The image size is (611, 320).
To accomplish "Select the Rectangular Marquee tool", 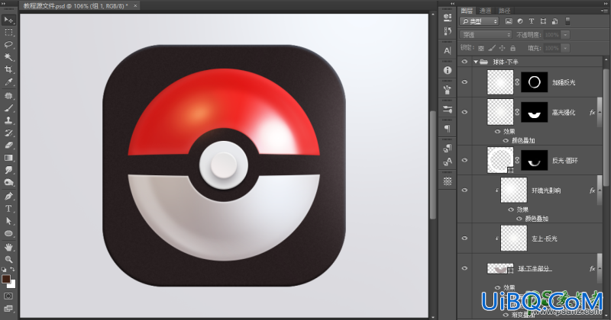I will point(8,32).
